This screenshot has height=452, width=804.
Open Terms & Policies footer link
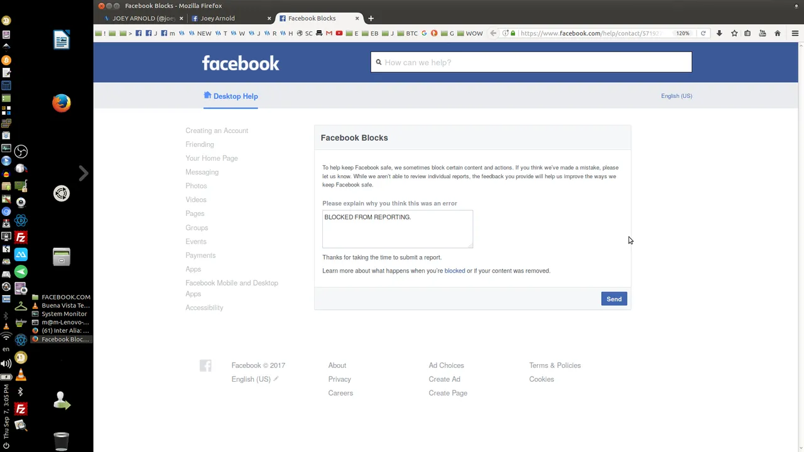(555, 365)
